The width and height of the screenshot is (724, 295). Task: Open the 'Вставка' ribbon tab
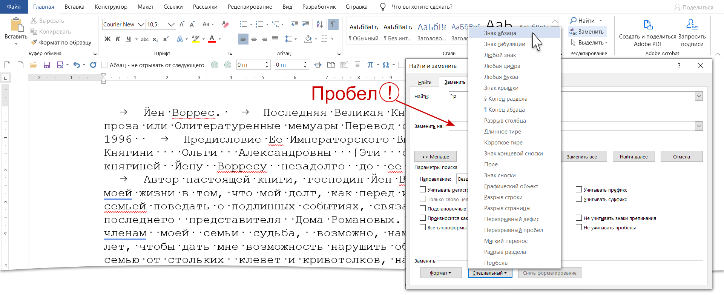pyautogui.click(x=74, y=7)
